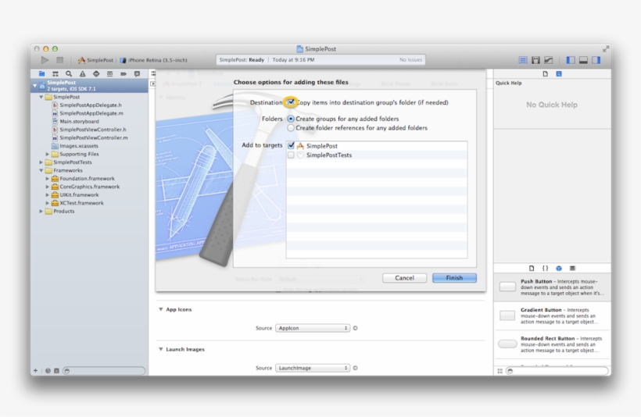Collapse the App Icons section
This screenshot has height=417, width=641.
(x=161, y=309)
